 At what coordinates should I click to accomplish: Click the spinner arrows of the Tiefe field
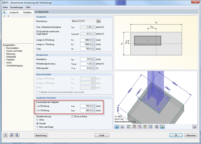92,49
